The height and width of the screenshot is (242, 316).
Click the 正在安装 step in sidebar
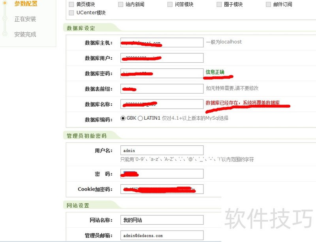pyautogui.click(x=25, y=19)
